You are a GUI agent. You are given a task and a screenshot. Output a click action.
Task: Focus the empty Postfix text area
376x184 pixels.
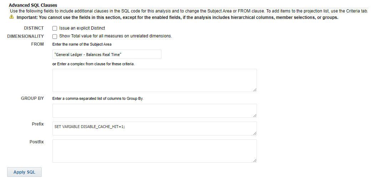click(x=154, y=151)
